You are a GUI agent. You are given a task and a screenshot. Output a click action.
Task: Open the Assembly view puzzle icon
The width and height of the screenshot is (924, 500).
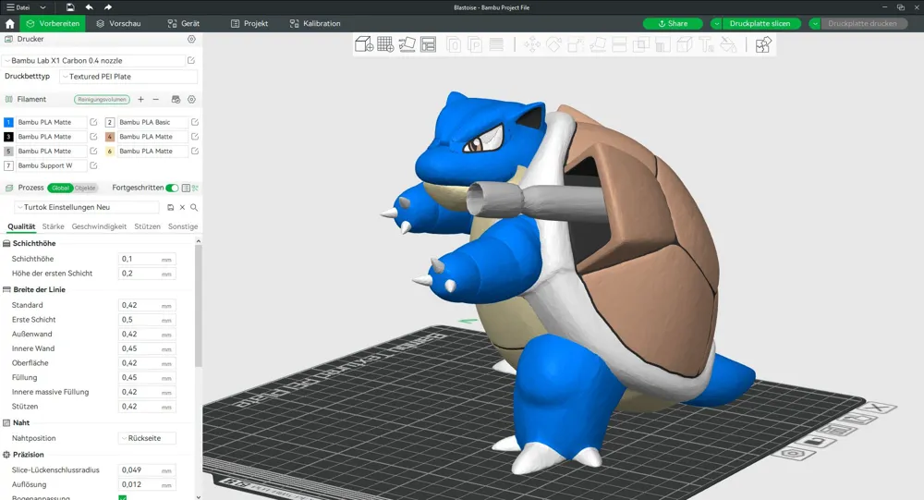pos(763,44)
